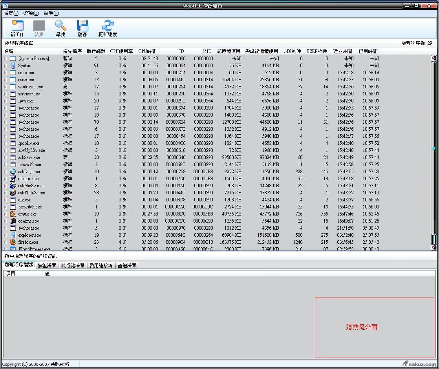Click the explorer.exe process icon
Image resolution: width=439 pixels, height=369 pixels.
coord(13,235)
